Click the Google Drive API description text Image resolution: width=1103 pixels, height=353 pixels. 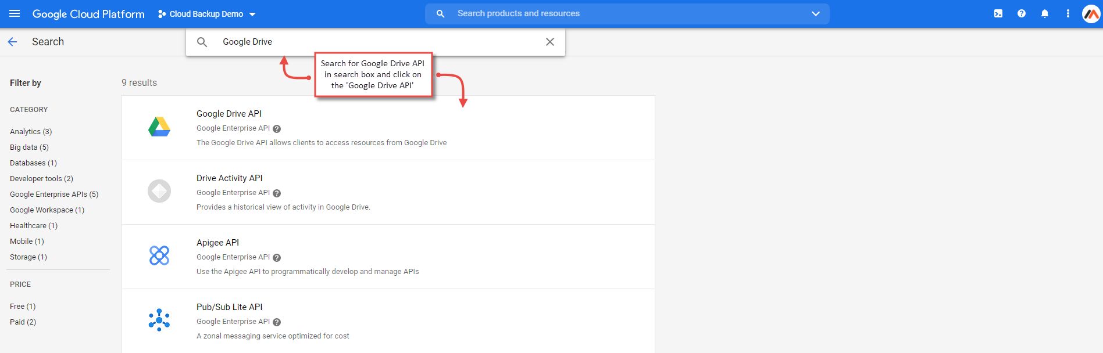pos(322,143)
